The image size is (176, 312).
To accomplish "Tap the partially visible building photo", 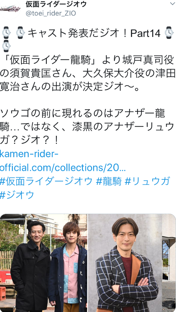I will pos(169,263).
